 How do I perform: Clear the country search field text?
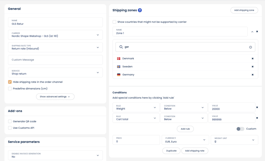pos(251,47)
